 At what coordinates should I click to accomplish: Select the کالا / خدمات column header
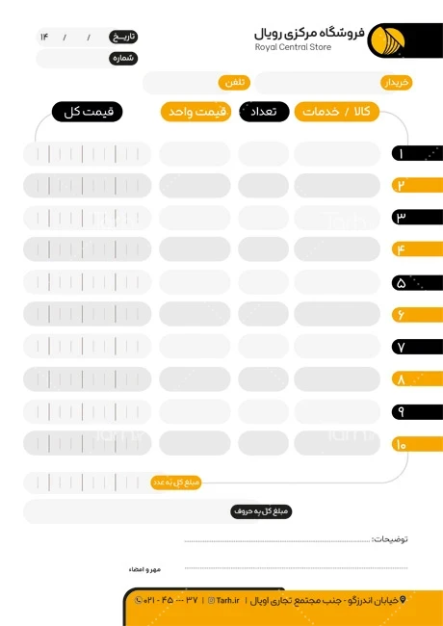pyautogui.click(x=336, y=112)
